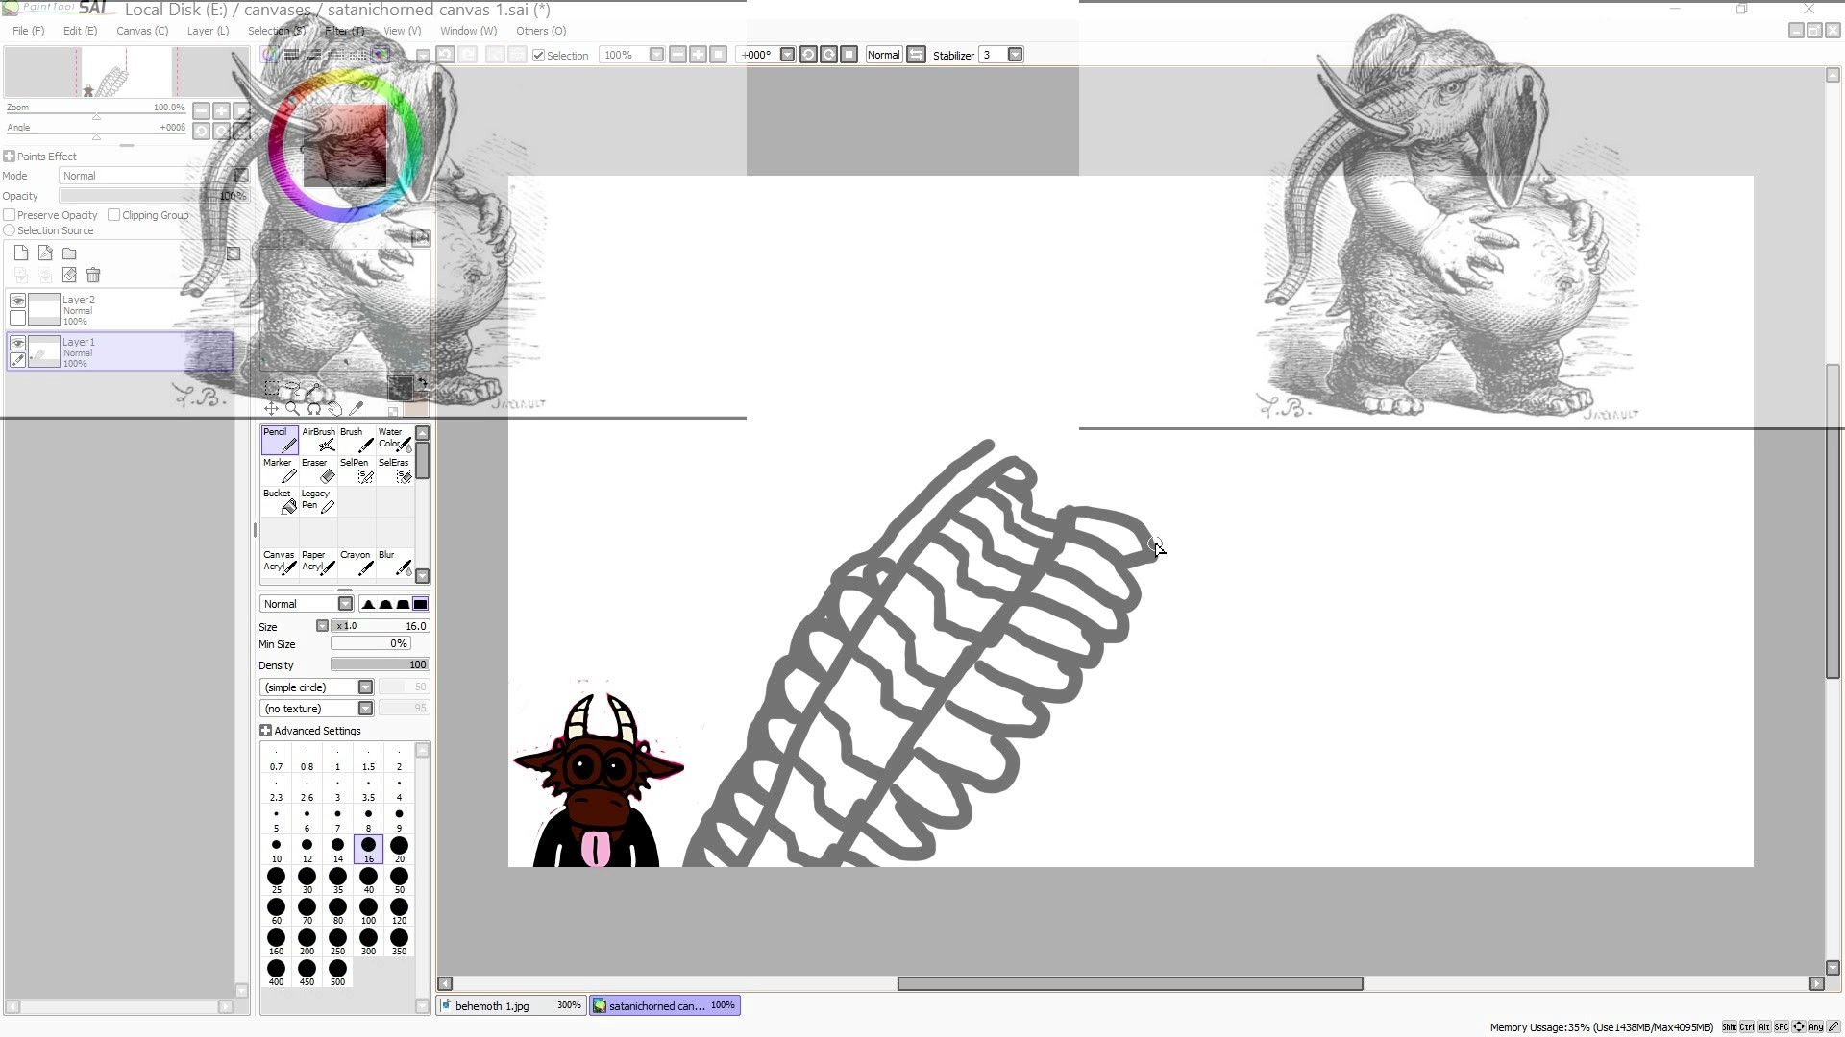Open the Edit menu
Viewport: 1845px width, 1037px height.
tap(80, 31)
